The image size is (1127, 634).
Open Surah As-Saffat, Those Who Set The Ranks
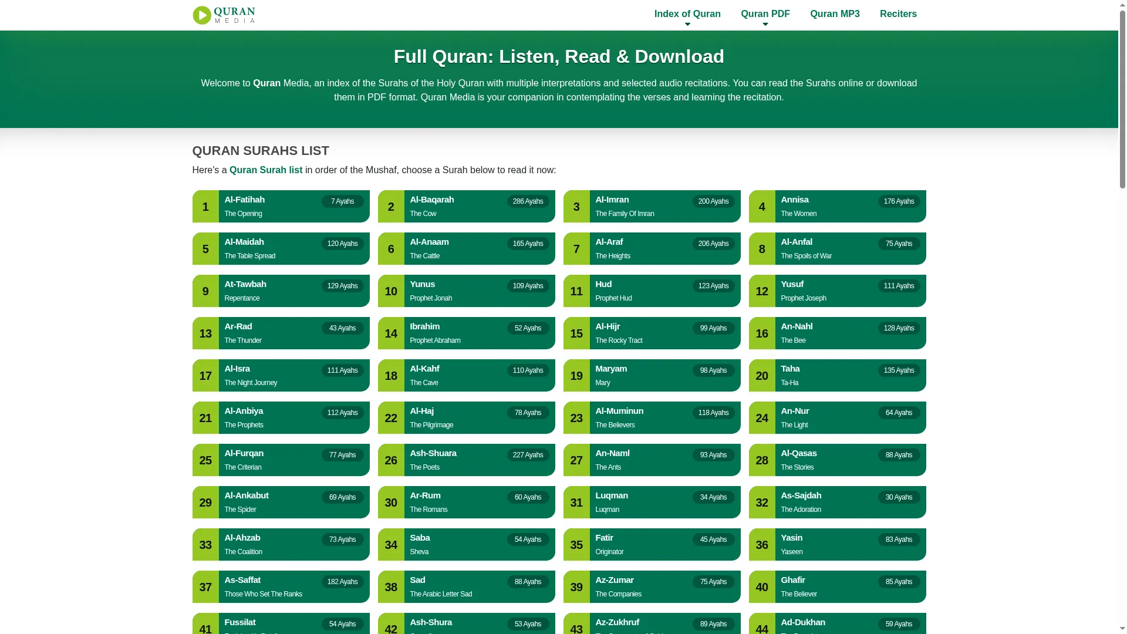point(281,586)
